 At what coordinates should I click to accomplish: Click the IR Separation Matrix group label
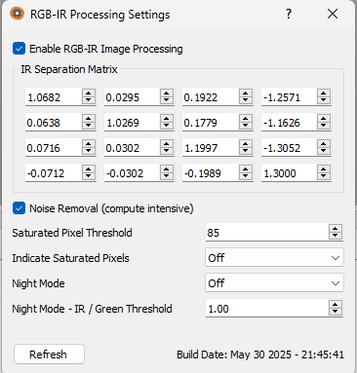coord(69,69)
